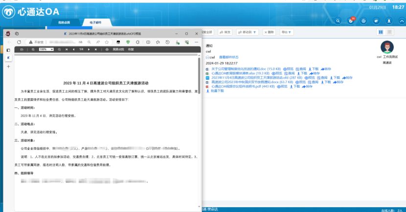The image size is (406, 212).
Task: Open notifications icon with red badge
Action: coord(351,21)
